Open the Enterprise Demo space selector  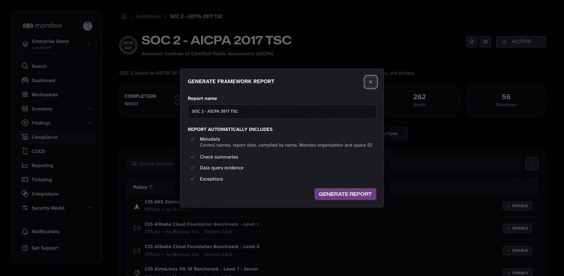tap(56, 44)
